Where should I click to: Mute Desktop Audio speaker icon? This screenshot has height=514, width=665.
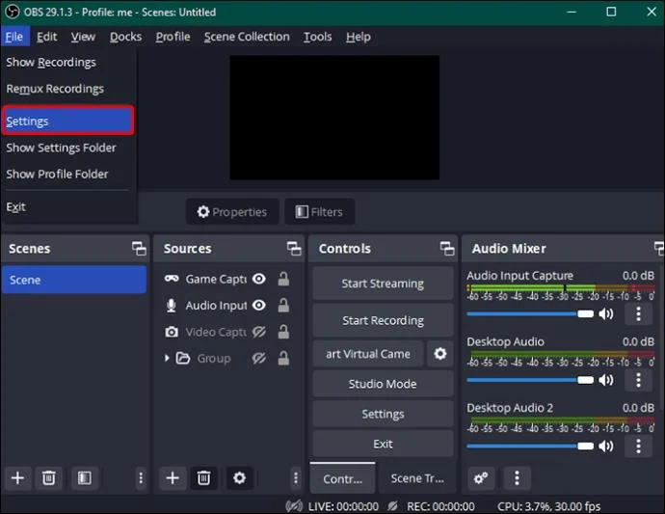point(605,380)
